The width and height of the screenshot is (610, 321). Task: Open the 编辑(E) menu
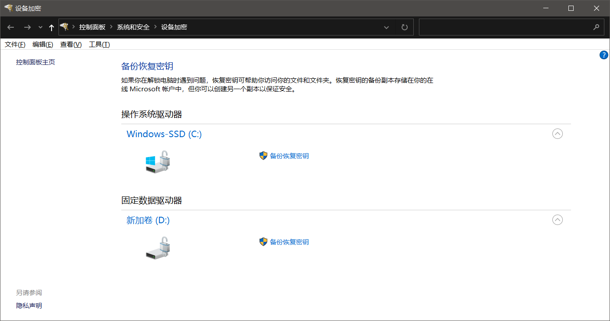(43, 44)
